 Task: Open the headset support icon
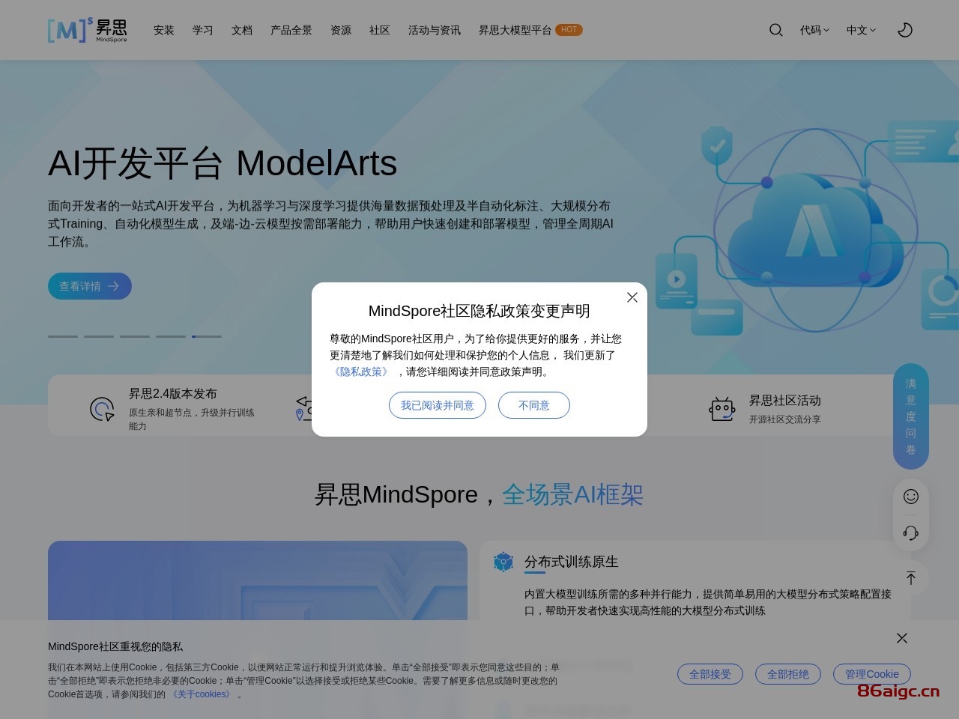pyautogui.click(x=911, y=533)
